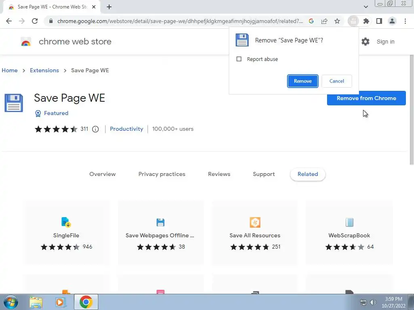Click the Show desktop strip at the taskbar end
This screenshot has height=310, width=414.
click(411, 302)
